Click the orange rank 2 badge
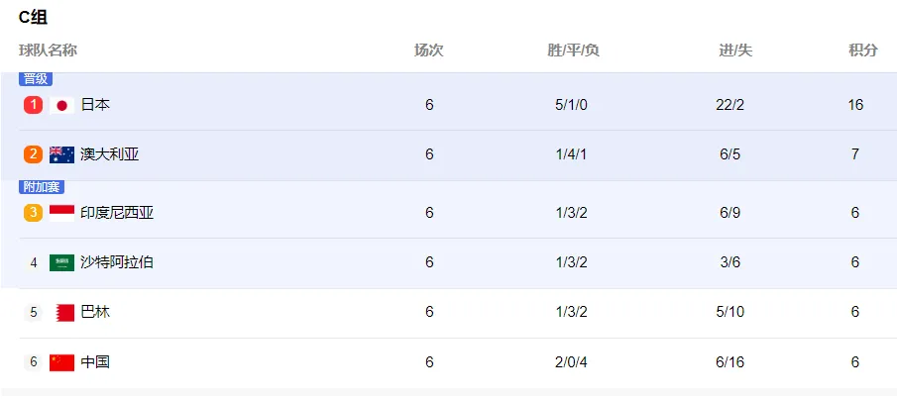The height and width of the screenshot is (400, 897). click(33, 154)
